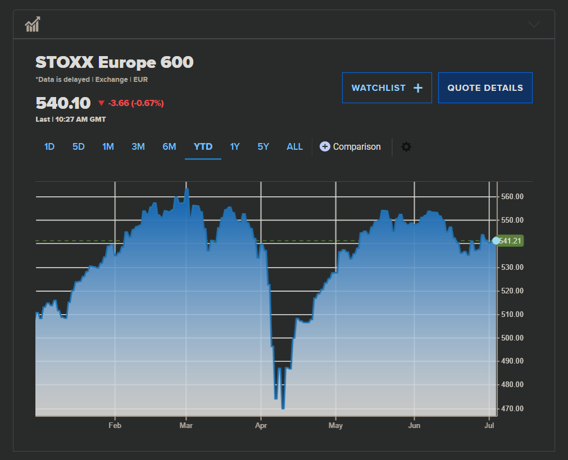
Task: Click the green 541.21 price label
Action: click(x=511, y=241)
